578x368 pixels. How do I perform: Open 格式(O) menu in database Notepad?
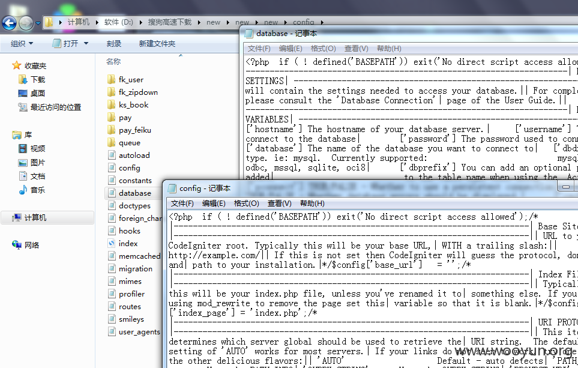pos(324,49)
